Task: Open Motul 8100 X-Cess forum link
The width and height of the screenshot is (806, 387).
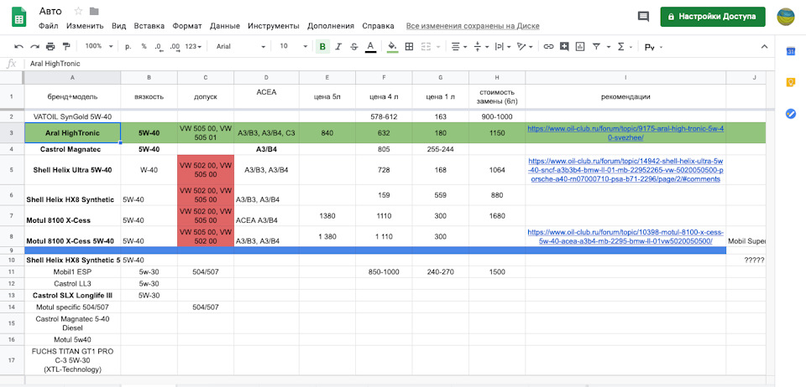Action: (x=625, y=236)
